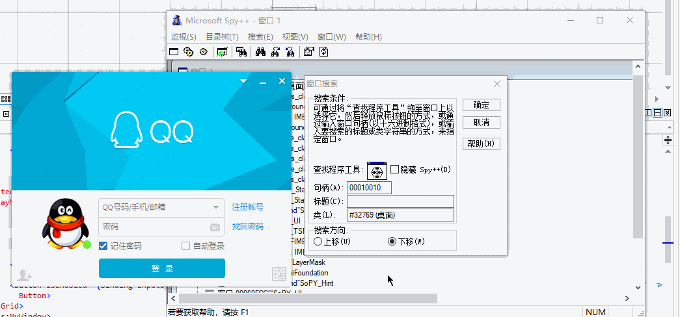680x317 pixels.
Task: Open the 窗口(W) menu
Action: (x=332, y=37)
